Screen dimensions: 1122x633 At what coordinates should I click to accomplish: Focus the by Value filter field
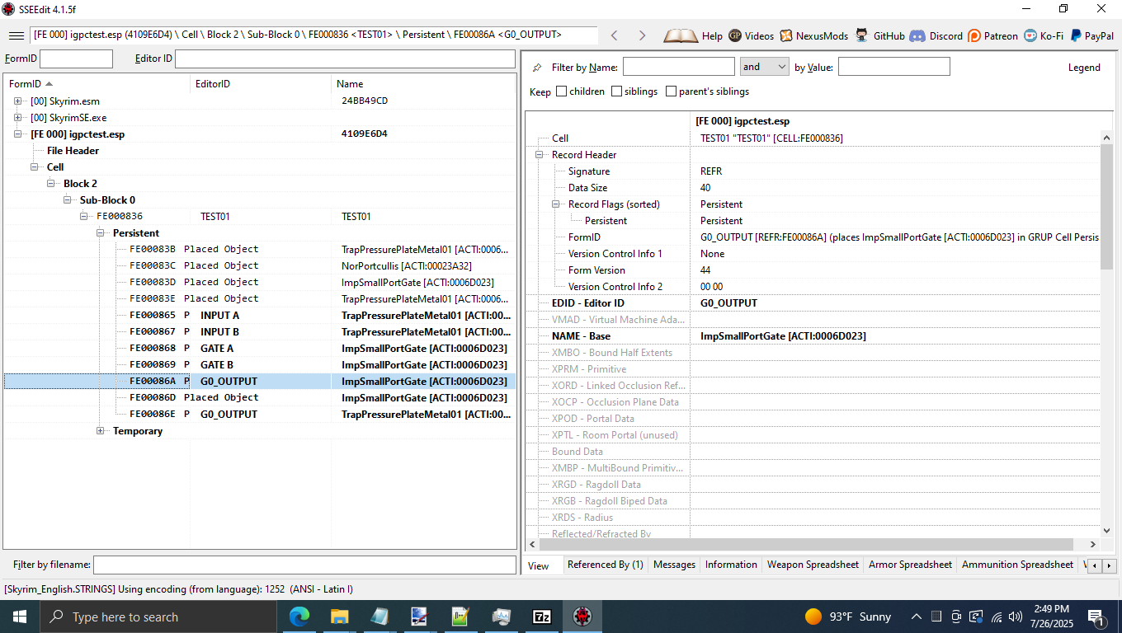click(x=893, y=67)
